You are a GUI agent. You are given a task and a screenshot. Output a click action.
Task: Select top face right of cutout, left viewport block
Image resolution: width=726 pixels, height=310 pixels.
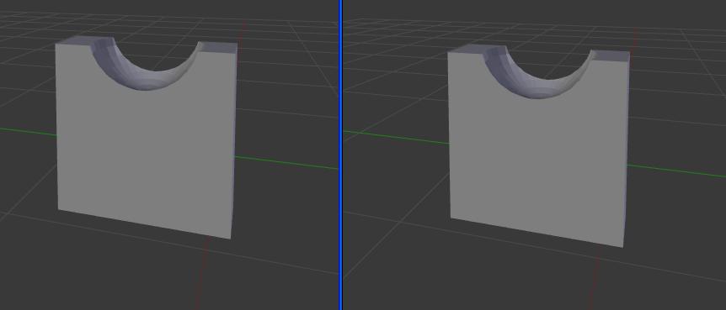coord(218,48)
